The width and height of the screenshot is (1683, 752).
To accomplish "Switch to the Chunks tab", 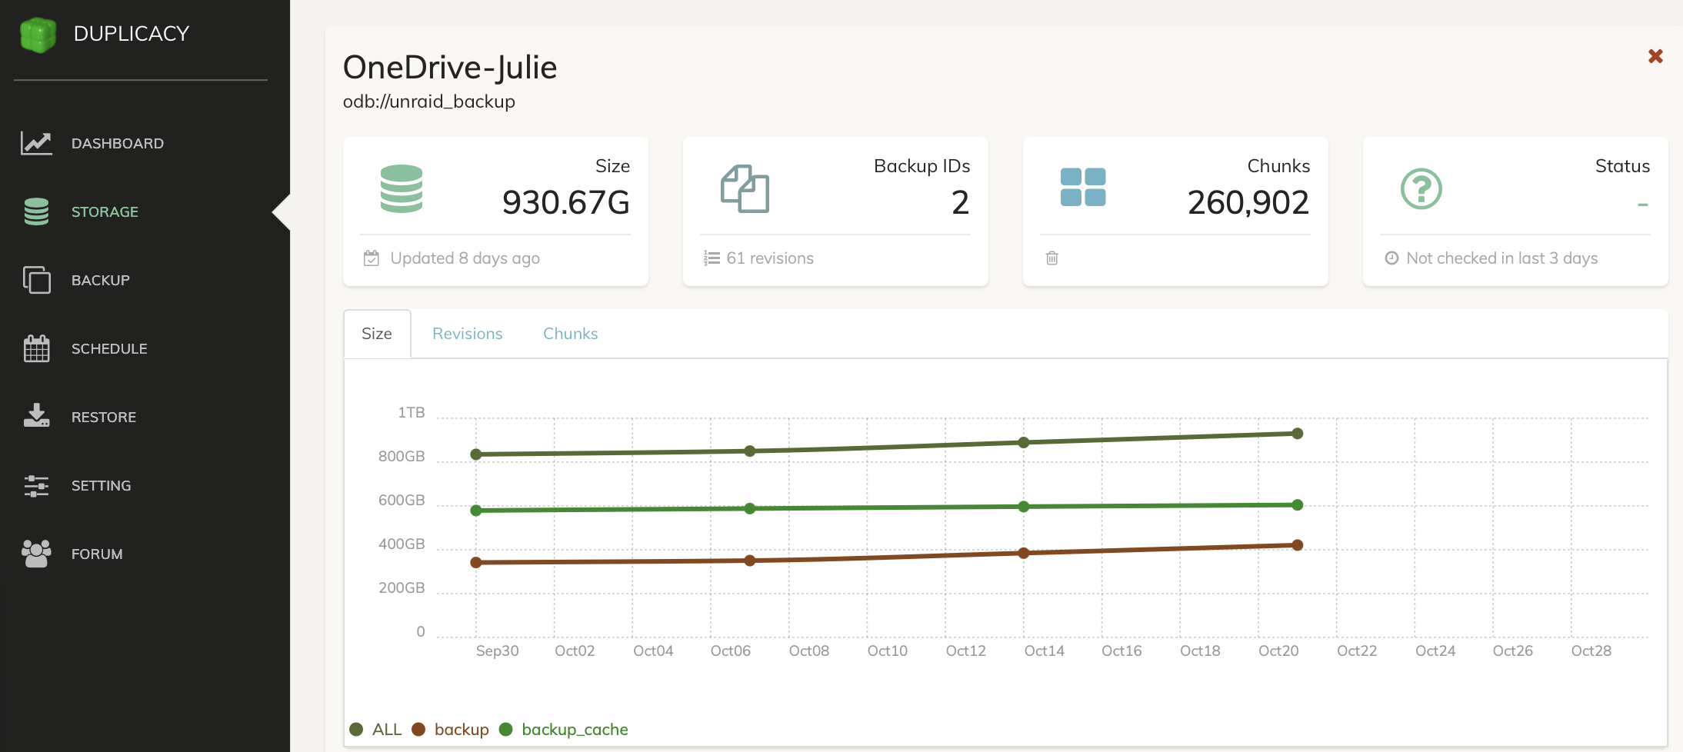I will point(570,334).
